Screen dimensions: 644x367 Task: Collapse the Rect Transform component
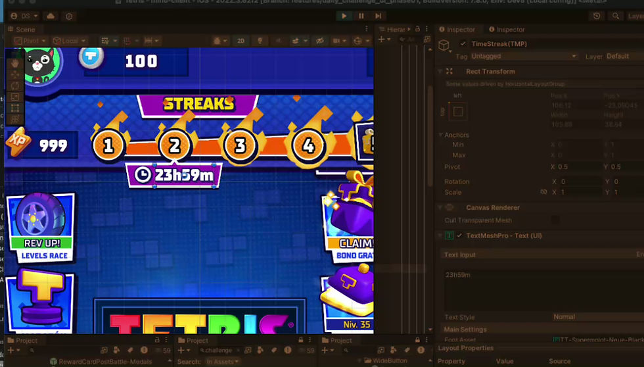(440, 72)
